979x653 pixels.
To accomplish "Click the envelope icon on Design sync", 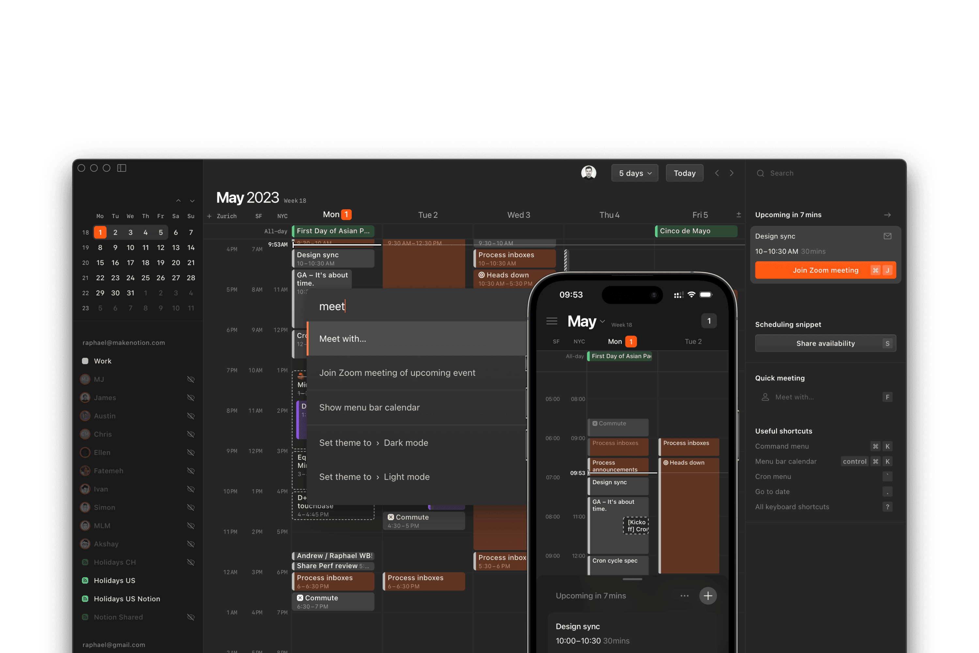I will point(887,236).
